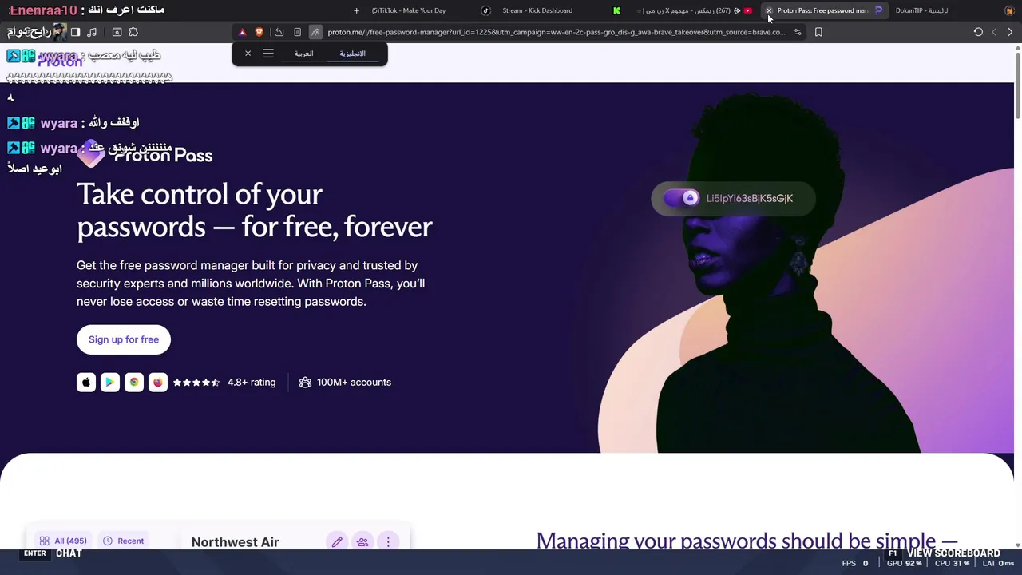
Task: Share Northwest Air with people icon
Action: (362, 541)
